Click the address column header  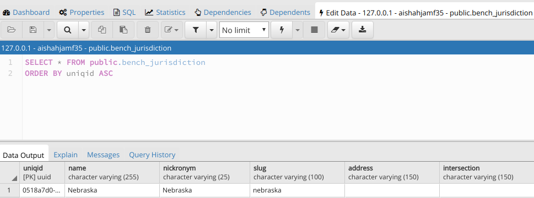[x=392, y=173]
